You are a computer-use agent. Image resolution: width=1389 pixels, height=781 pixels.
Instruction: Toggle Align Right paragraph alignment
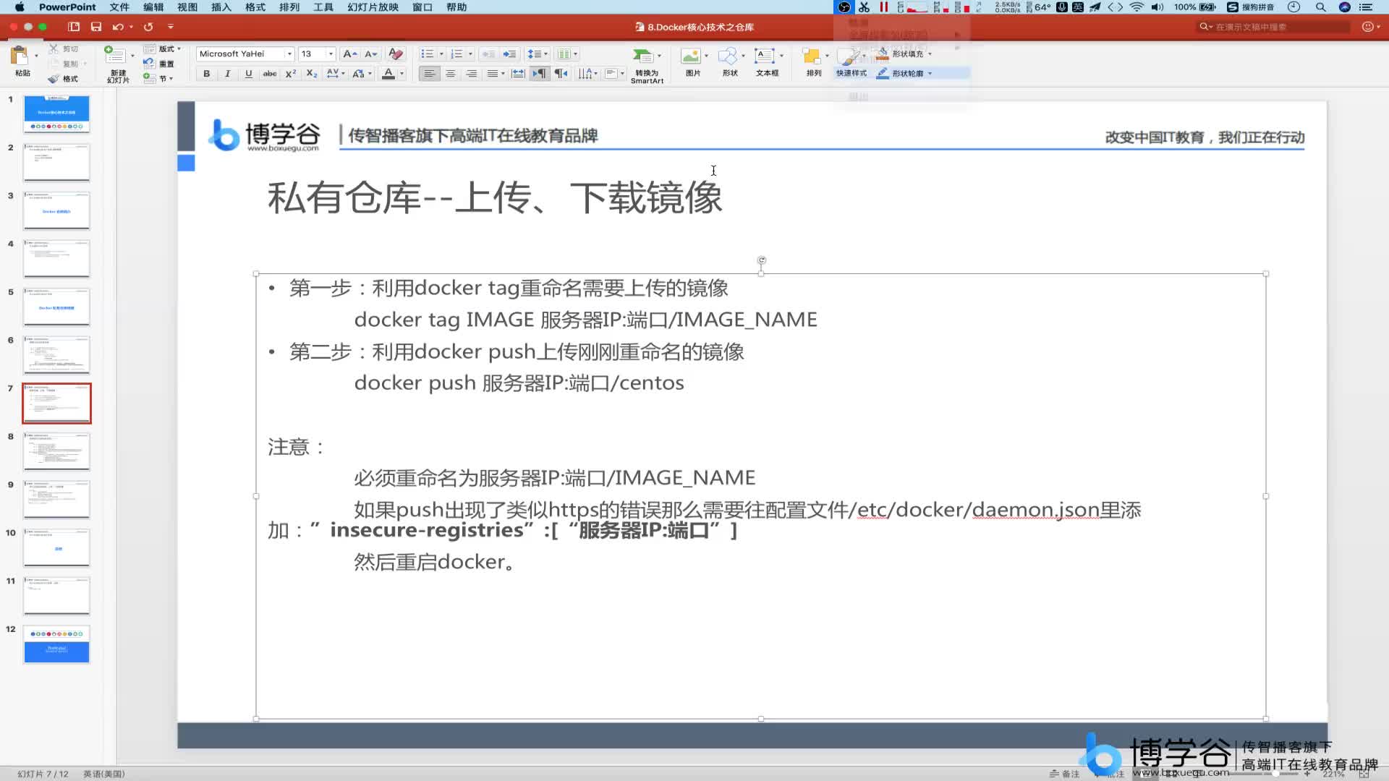pos(472,74)
